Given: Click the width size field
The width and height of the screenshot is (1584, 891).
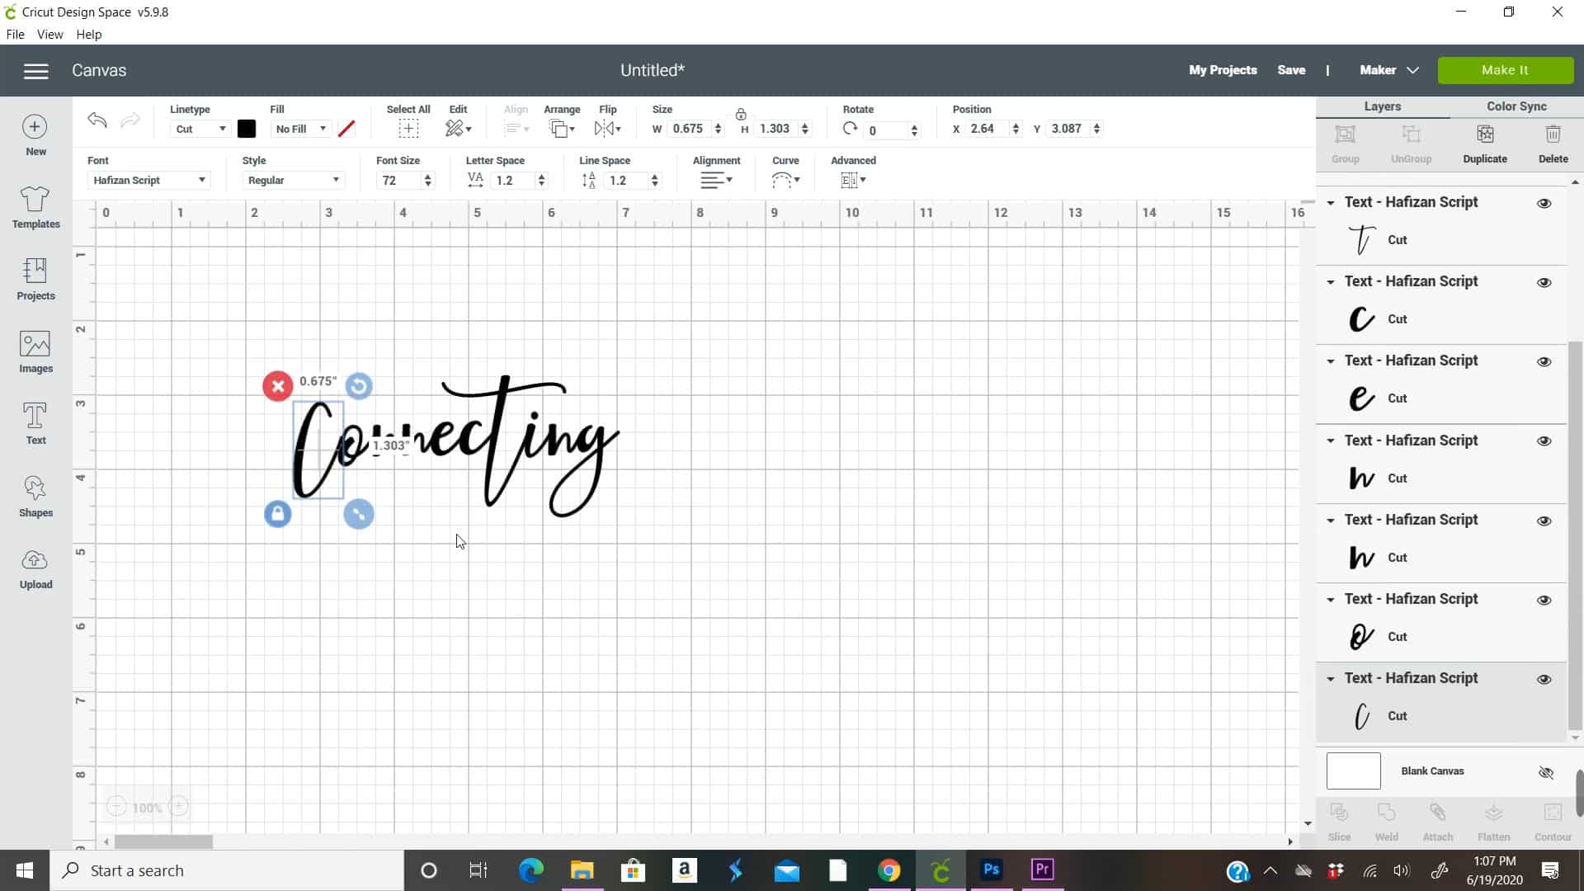Looking at the screenshot, I should [x=689, y=129].
